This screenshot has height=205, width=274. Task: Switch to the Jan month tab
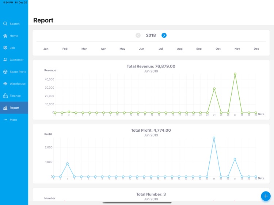click(x=46, y=49)
